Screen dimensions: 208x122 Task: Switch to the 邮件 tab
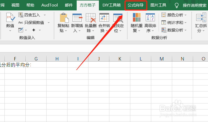(x=69, y=5)
